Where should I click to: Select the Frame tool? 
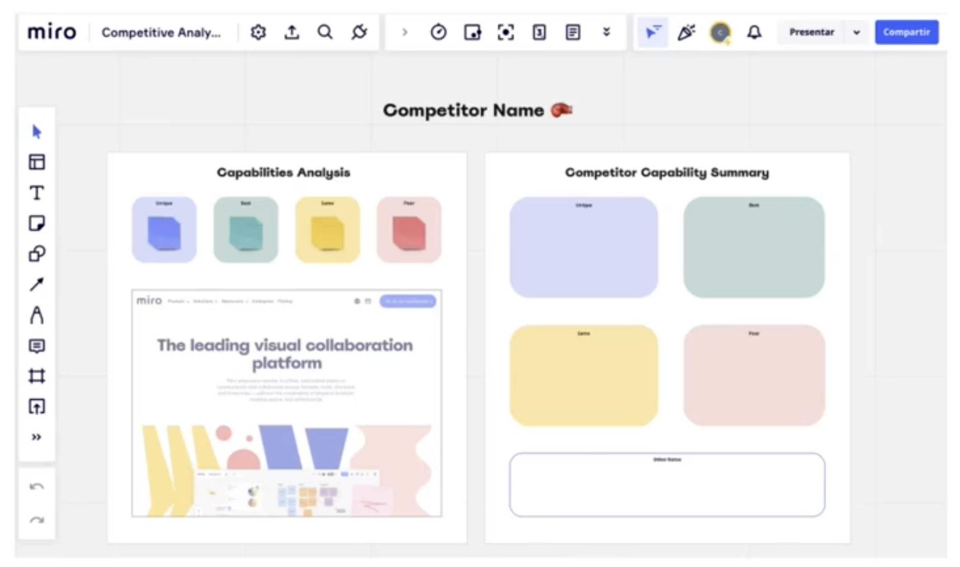[x=37, y=376]
